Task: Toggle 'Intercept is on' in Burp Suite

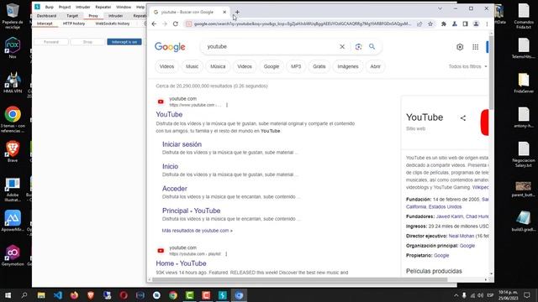Action: point(124,42)
